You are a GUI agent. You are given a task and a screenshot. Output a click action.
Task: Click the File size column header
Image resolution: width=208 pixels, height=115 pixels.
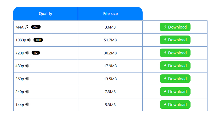(110, 14)
